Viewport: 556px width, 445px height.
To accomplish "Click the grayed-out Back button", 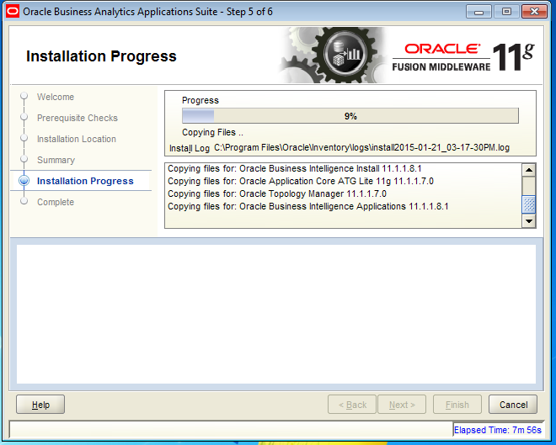I will [352, 405].
